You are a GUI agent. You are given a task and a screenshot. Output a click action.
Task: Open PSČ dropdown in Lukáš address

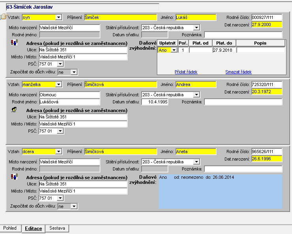[60, 64]
